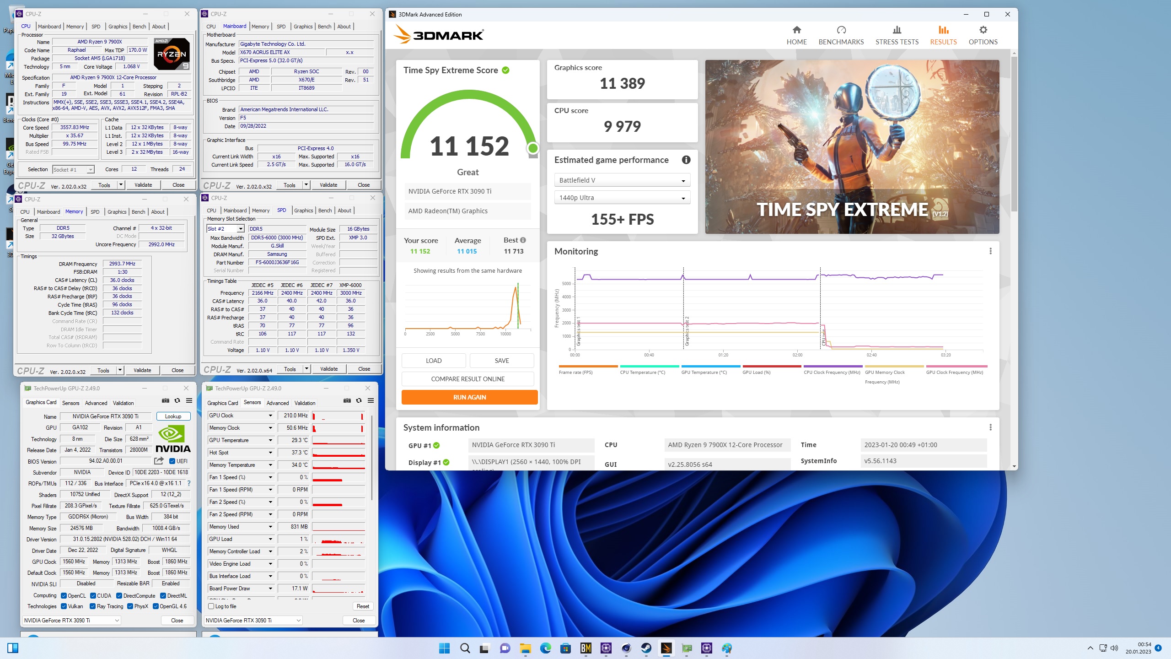Screen dimensions: 1171x659
Task: Open Monitoring panel three-dot menu
Action: (990, 251)
